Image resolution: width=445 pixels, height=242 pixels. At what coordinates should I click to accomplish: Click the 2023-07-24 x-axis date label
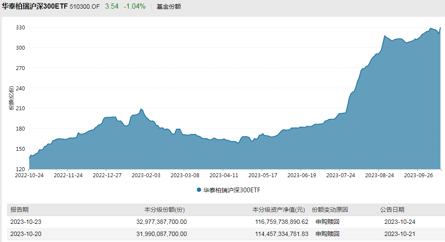(340, 175)
